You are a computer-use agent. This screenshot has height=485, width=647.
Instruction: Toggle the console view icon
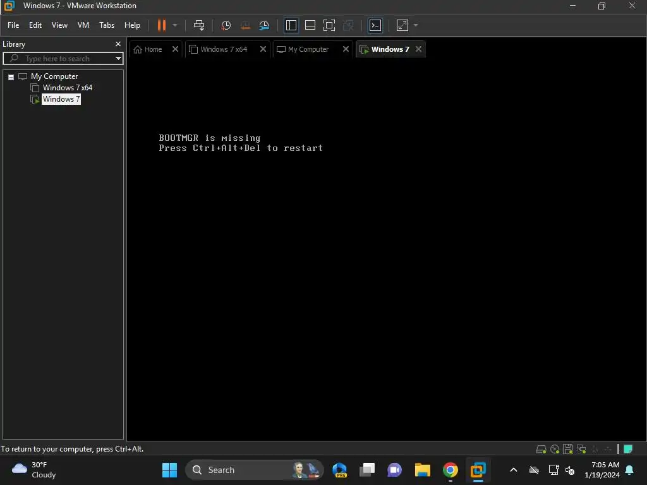click(x=375, y=25)
